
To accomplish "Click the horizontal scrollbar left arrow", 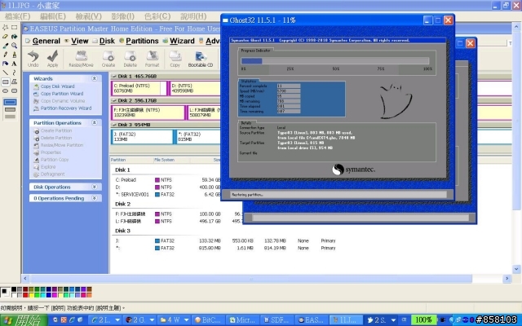I will click(25, 279).
